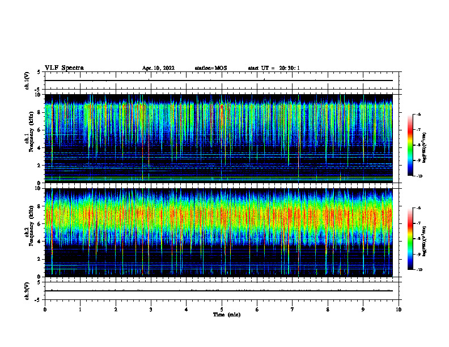Click the ch.1 spectrogram panel
The height and width of the screenshot is (347, 449).
(x=219, y=138)
